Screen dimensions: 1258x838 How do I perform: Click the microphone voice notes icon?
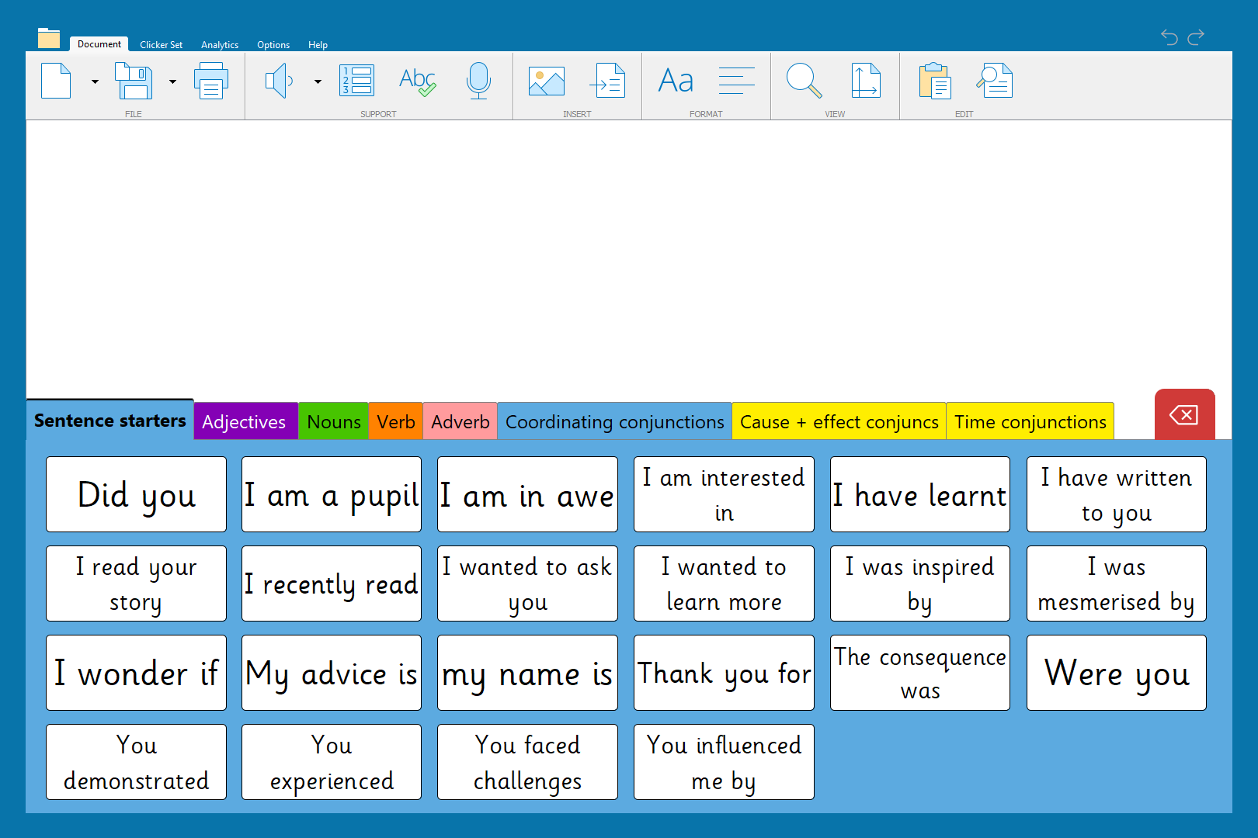click(478, 81)
